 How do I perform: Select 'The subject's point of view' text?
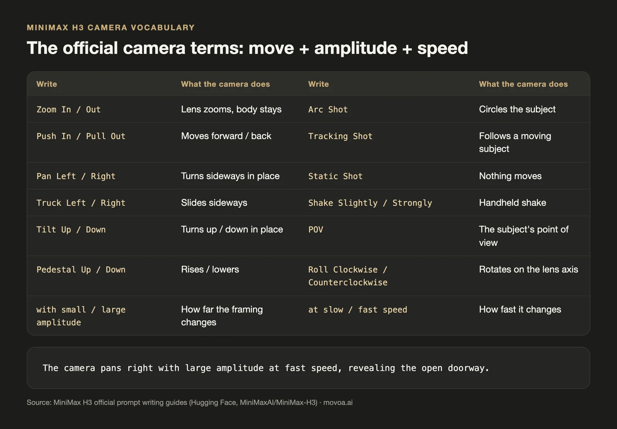524,236
